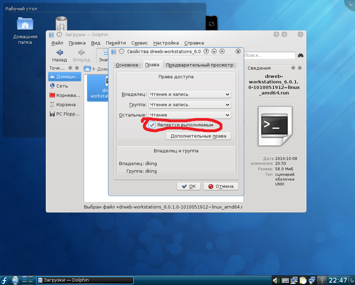
Task: Open the Корзина trash place
Action: tap(66, 104)
